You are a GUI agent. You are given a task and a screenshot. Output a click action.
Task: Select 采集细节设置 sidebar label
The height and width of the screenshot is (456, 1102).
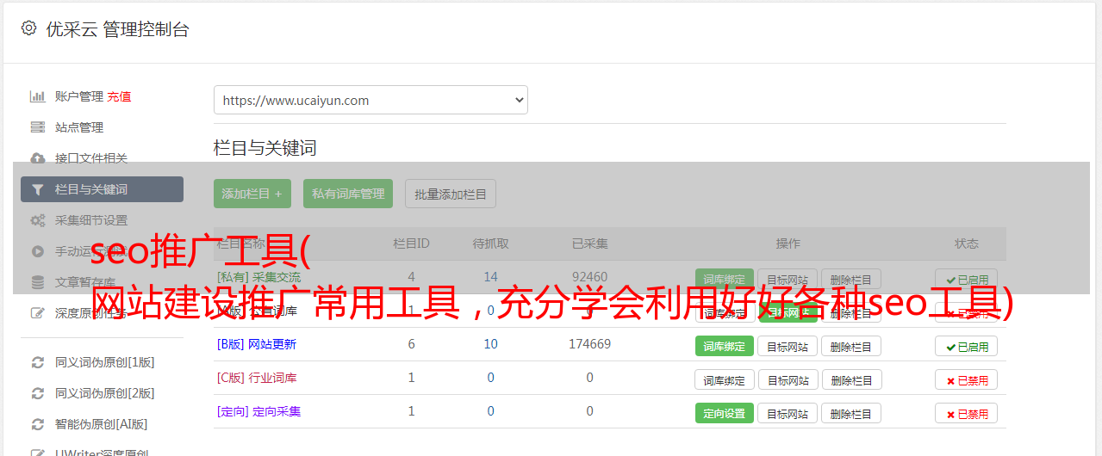(x=91, y=220)
